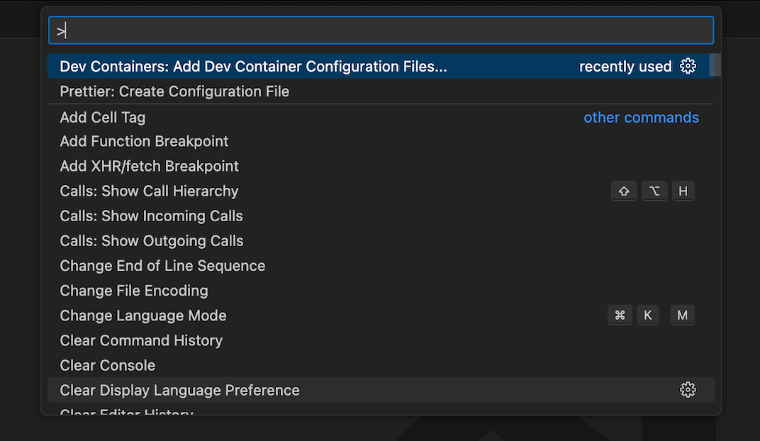Run Clear Command History
Image resolution: width=760 pixels, height=441 pixels.
coord(381,340)
